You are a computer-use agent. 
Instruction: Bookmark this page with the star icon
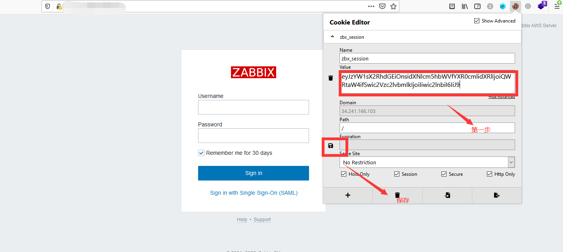pyautogui.click(x=393, y=6)
